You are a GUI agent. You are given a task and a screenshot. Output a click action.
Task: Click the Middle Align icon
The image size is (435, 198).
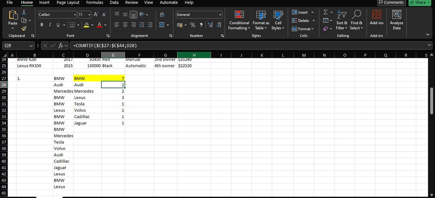point(126,14)
